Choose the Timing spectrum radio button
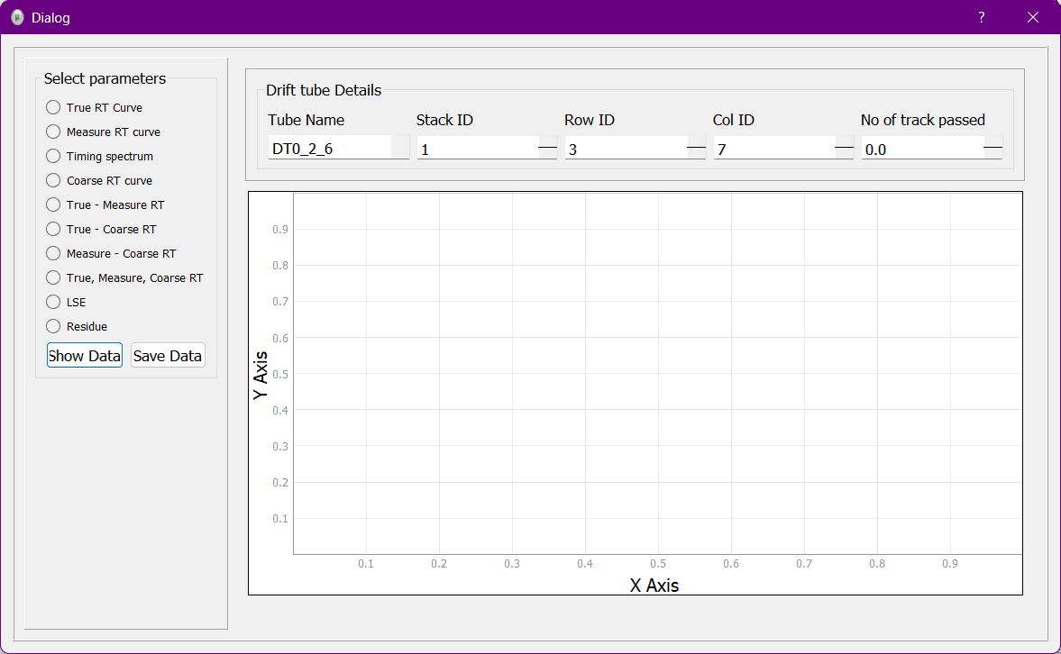Image resolution: width=1061 pixels, height=654 pixels. 99,156
